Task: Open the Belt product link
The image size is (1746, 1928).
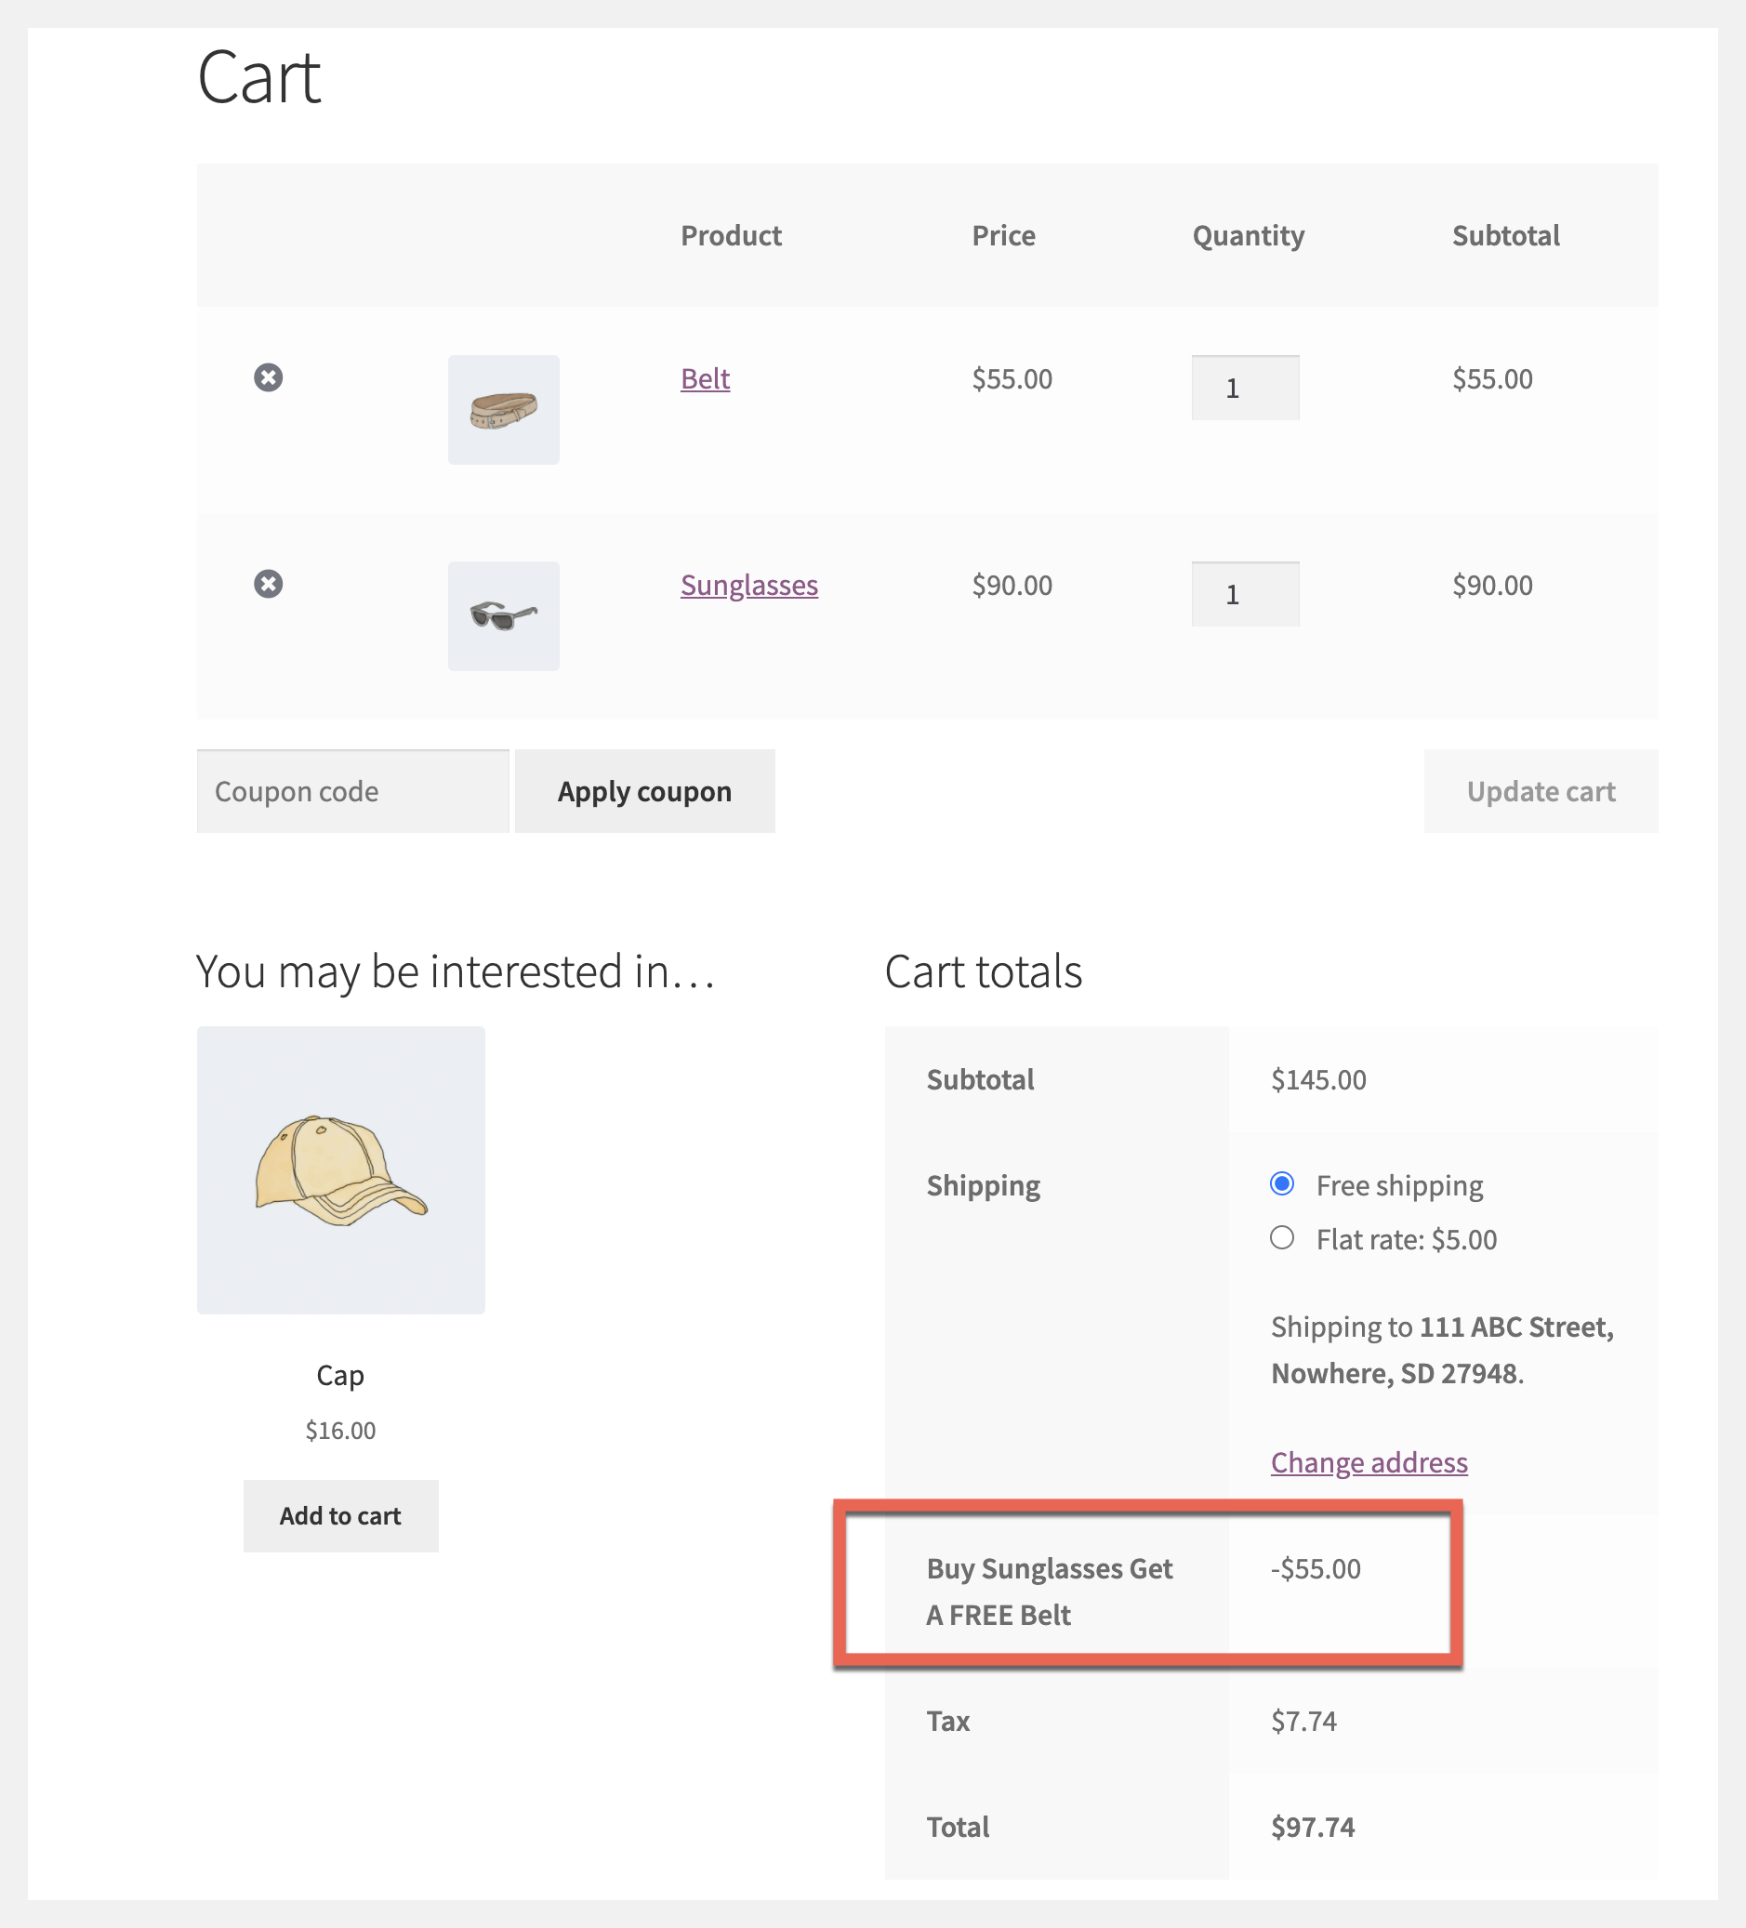Action: click(705, 378)
